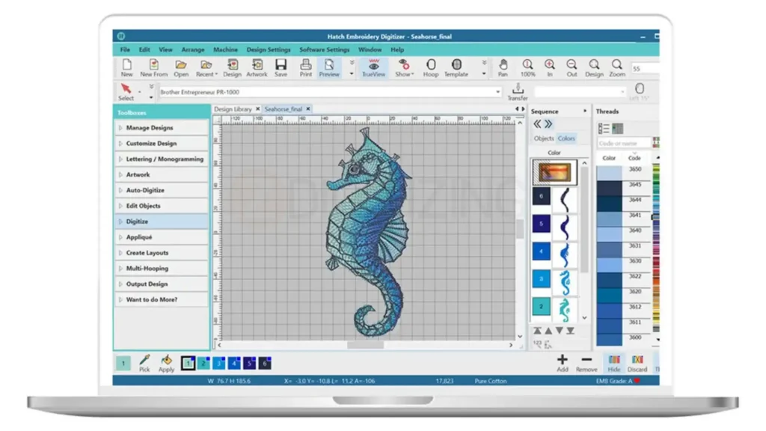Click the Template toolbar icon
The width and height of the screenshot is (766, 431).
pos(456,68)
